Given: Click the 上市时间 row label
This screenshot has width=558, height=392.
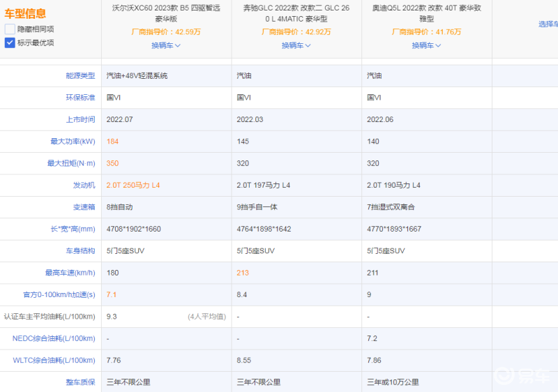Looking at the screenshot, I should click(80, 119).
